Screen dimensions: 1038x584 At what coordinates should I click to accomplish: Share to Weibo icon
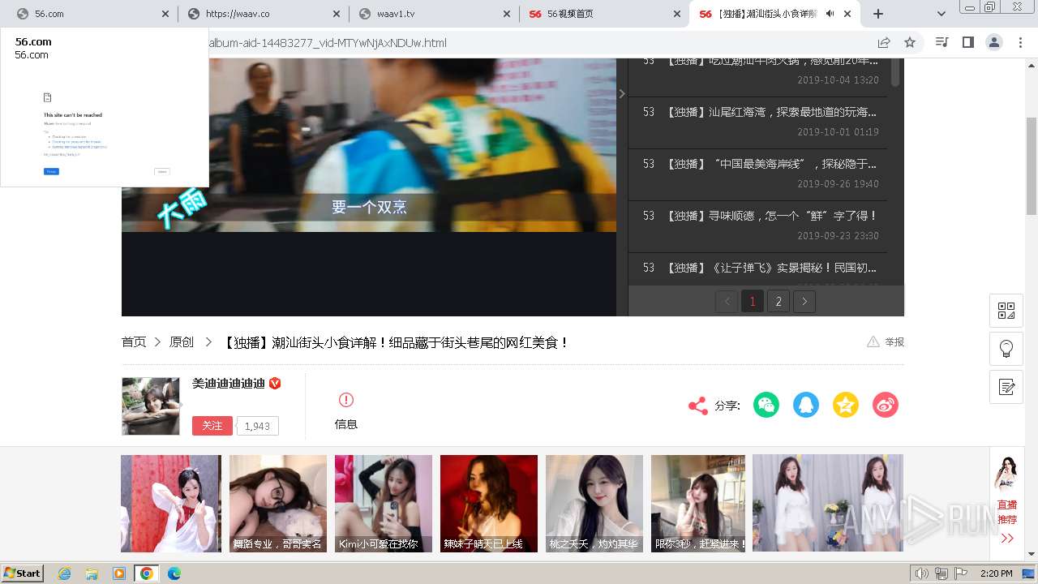tap(886, 405)
